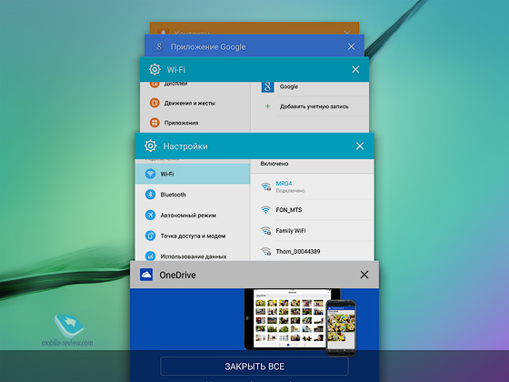Click the FON_MTS Wi-Fi signal icon
509x382 pixels.
point(265,210)
